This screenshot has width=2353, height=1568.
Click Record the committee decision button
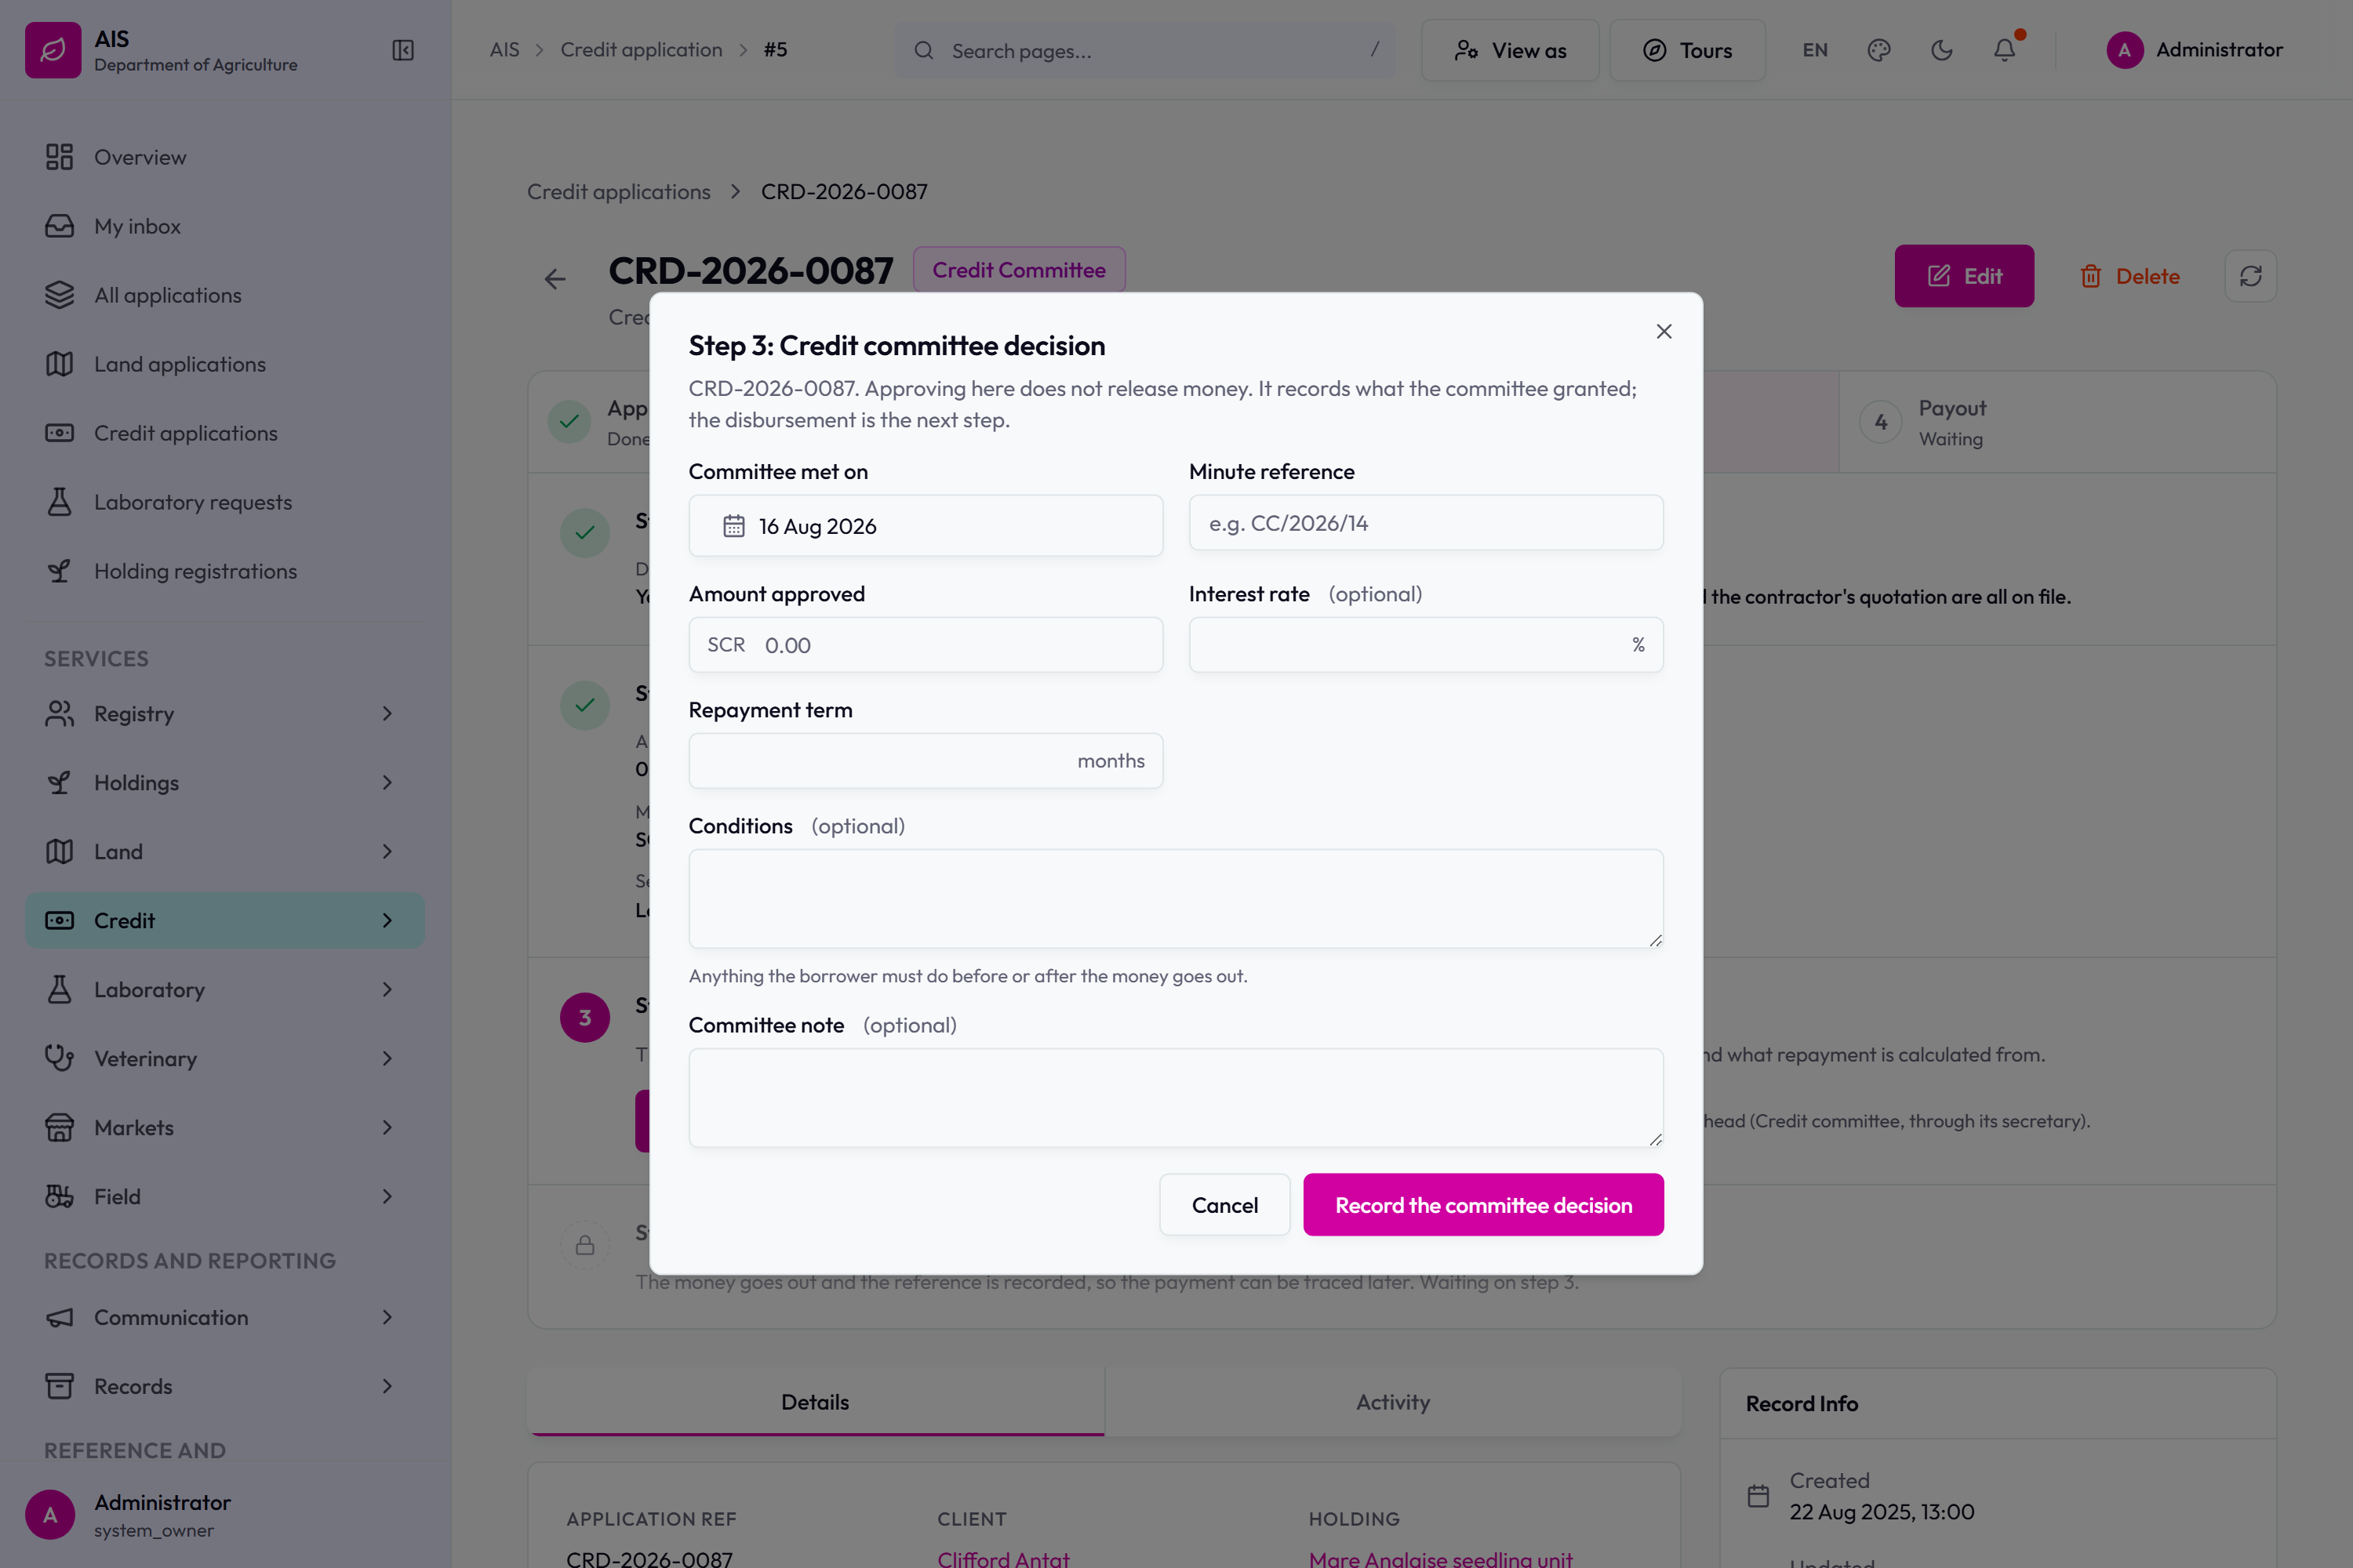1482,1205
